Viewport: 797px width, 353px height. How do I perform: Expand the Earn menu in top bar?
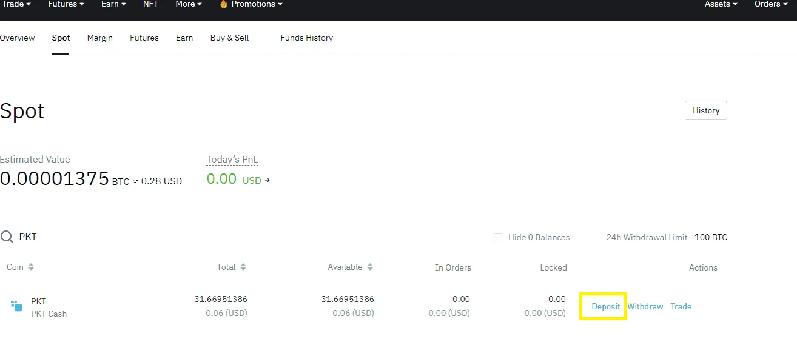point(113,4)
